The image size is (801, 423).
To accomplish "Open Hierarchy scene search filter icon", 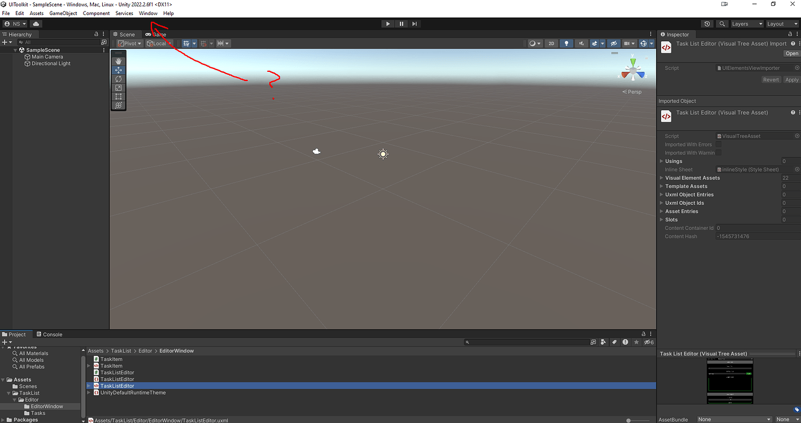I will [x=104, y=42].
